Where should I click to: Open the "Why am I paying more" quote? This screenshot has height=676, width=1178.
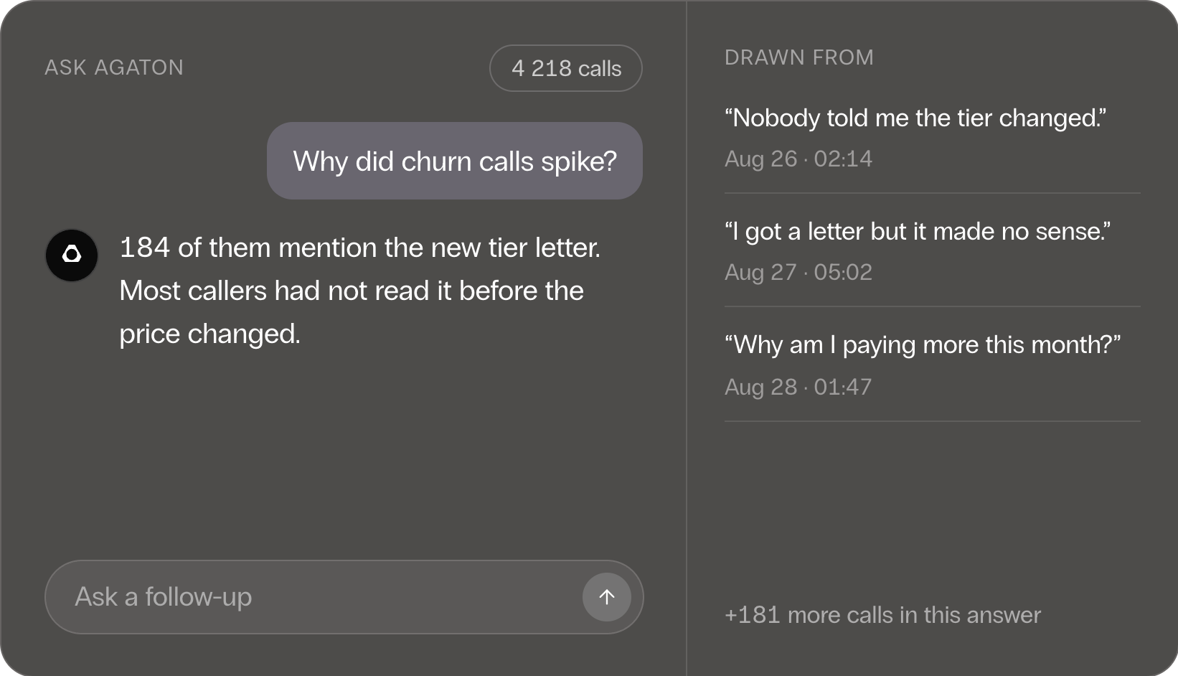[923, 344]
